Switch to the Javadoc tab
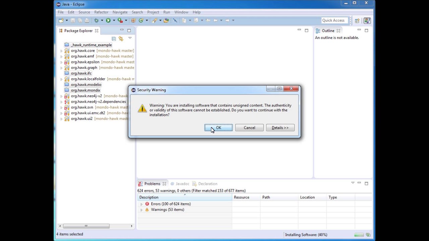This screenshot has width=429, height=241. [180, 184]
